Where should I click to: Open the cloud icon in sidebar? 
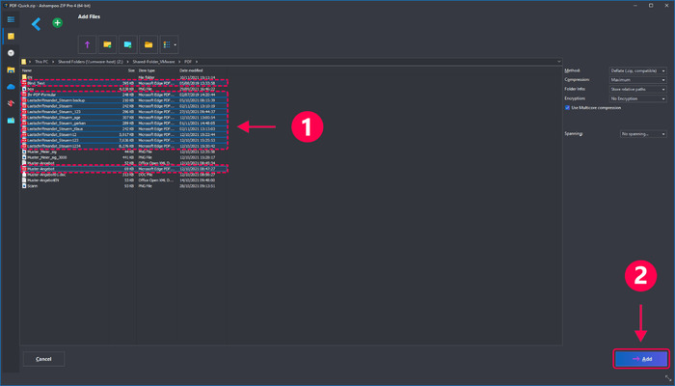[x=11, y=87]
